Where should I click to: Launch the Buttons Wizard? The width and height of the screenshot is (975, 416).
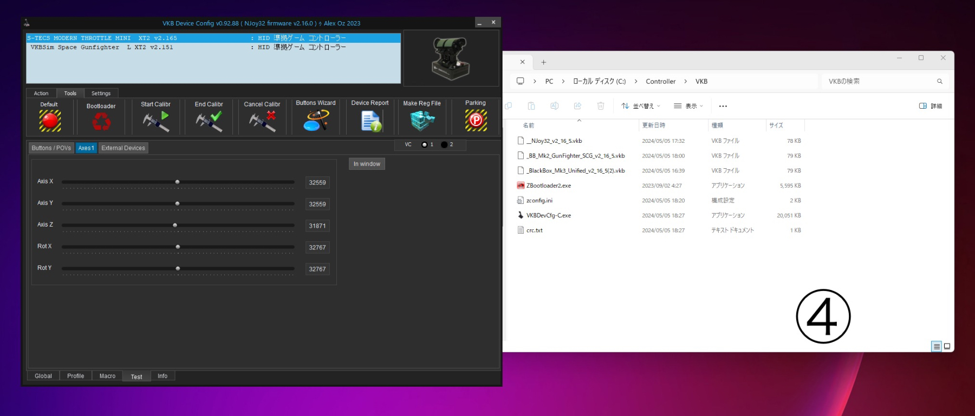point(316,121)
